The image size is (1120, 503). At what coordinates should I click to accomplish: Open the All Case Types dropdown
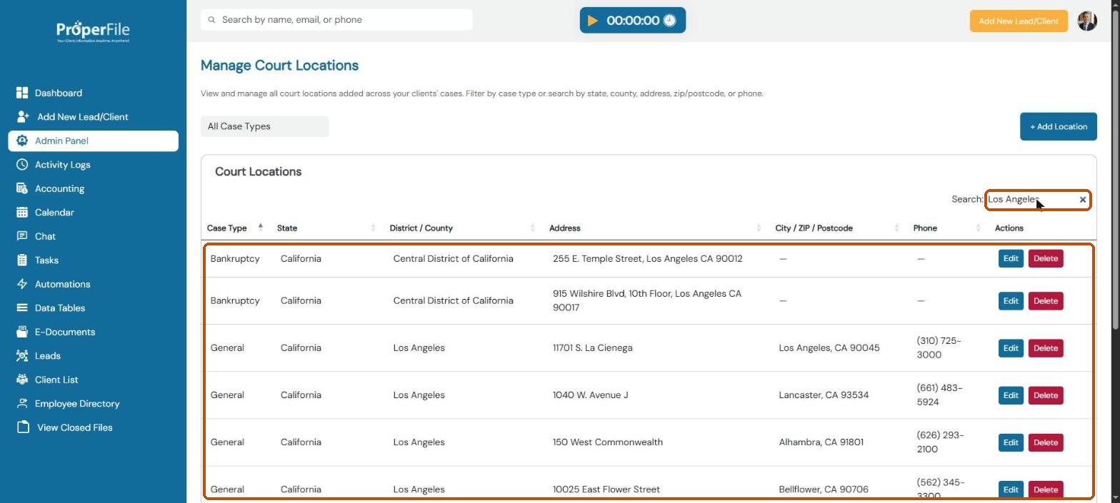tap(265, 126)
